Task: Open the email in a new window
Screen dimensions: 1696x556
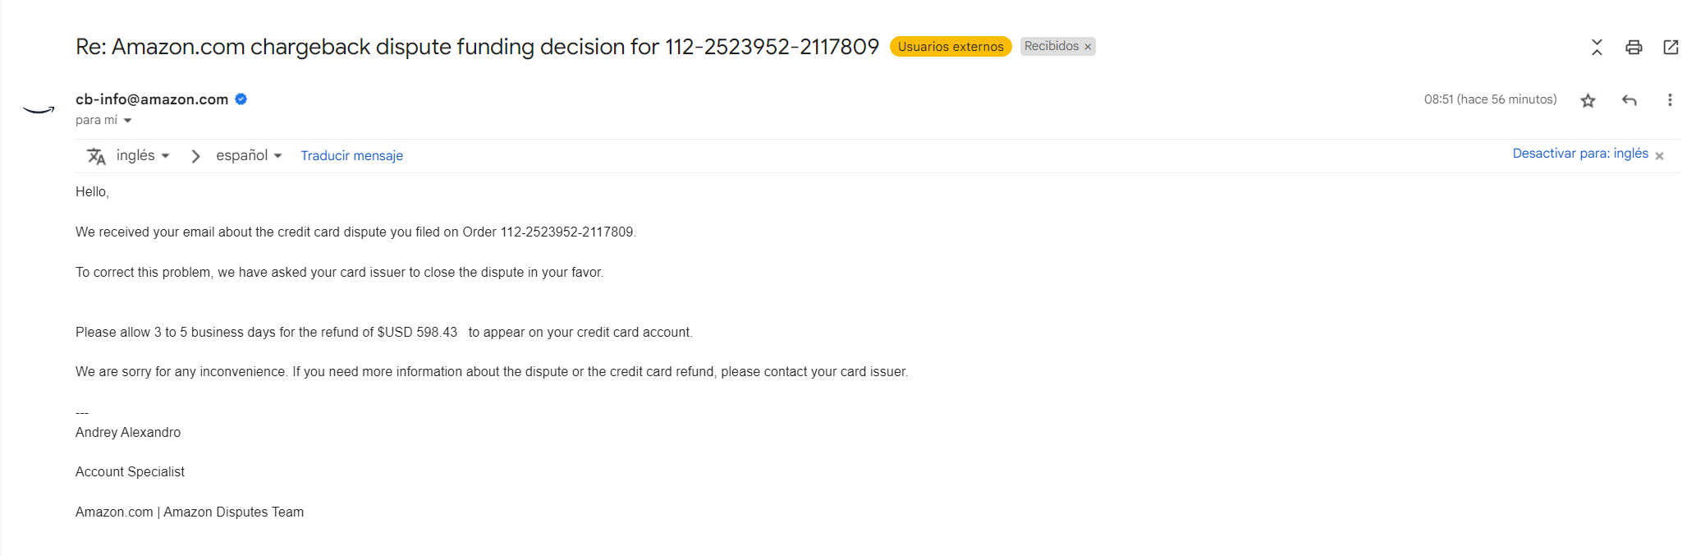Action: tap(1671, 47)
